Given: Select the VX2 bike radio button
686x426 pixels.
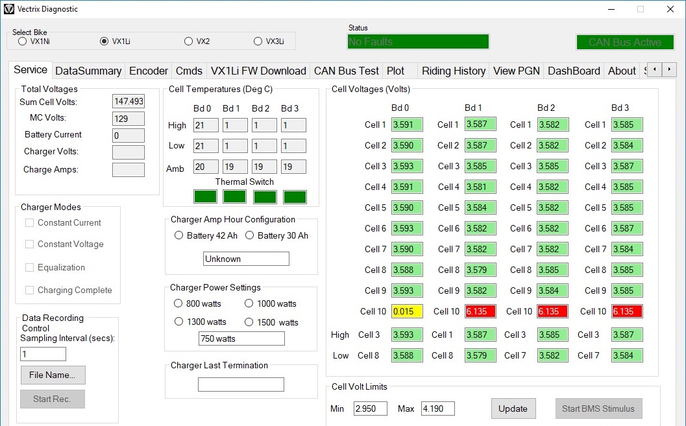Looking at the screenshot, I should pos(189,41).
